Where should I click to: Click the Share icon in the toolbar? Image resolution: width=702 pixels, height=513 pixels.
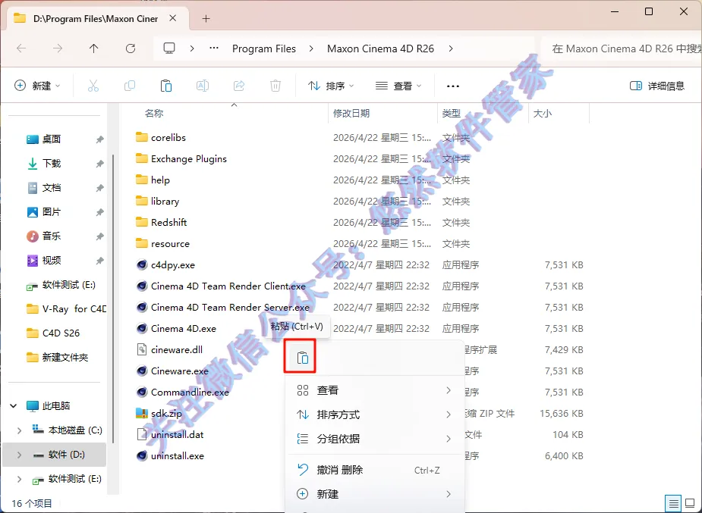[239, 86]
